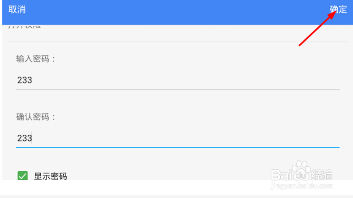This screenshot has height=198, width=353.
Task: Open the jingyan.baidu.com watermark link
Action: (302, 186)
